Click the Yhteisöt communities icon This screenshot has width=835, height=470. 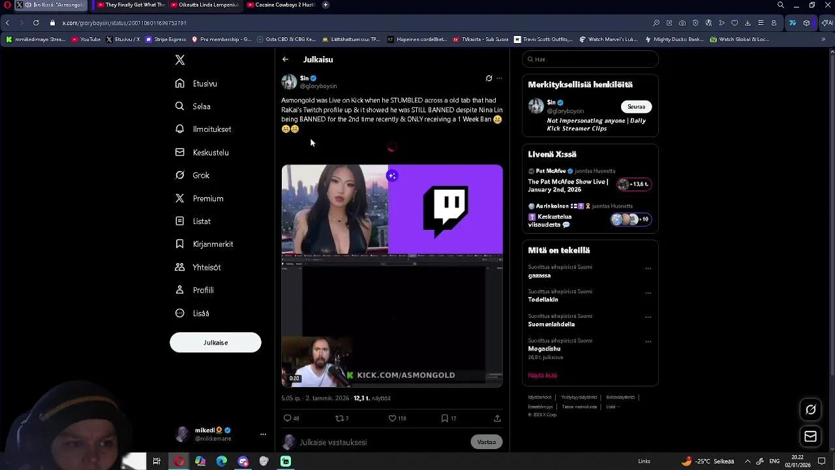[x=179, y=267]
